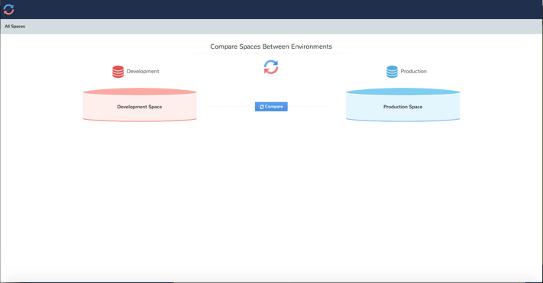Click the Production environment label

pos(413,71)
